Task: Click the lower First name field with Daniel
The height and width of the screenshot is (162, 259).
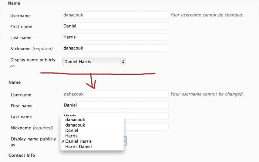Action: coord(115,105)
